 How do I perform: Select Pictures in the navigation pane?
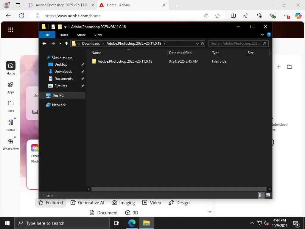(60, 86)
